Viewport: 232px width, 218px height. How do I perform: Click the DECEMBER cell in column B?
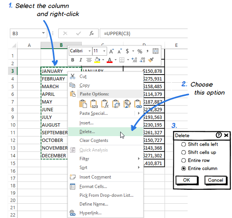point(54,156)
